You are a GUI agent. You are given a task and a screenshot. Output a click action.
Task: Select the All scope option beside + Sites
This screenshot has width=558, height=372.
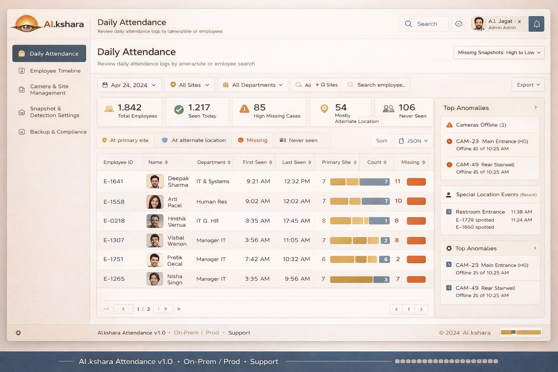[304, 85]
